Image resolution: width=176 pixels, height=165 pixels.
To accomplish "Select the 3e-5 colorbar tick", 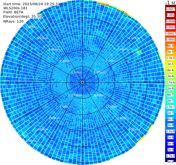I will pyautogui.click(x=171, y=52).
